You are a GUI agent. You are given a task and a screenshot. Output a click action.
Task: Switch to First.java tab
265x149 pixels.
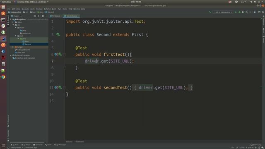click(55, 16)
